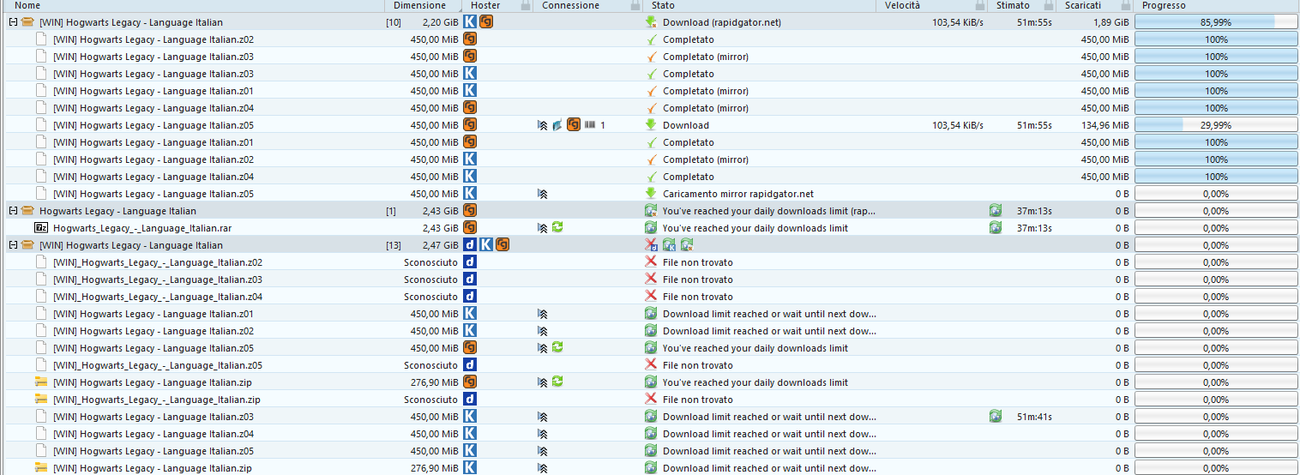
Task: Click the yellow zip icon of [WIN]_Hogwarts_Legacy_-_Language_Italian.zip
Action: tap(41, 400)
